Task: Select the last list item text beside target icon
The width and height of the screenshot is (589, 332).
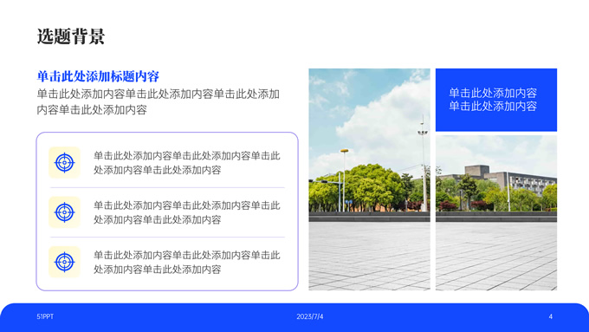Action: (187, 262)
